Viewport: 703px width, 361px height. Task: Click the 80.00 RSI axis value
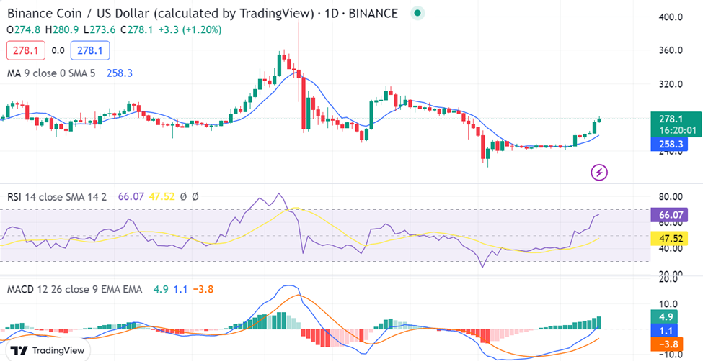(x=669, y=196)
